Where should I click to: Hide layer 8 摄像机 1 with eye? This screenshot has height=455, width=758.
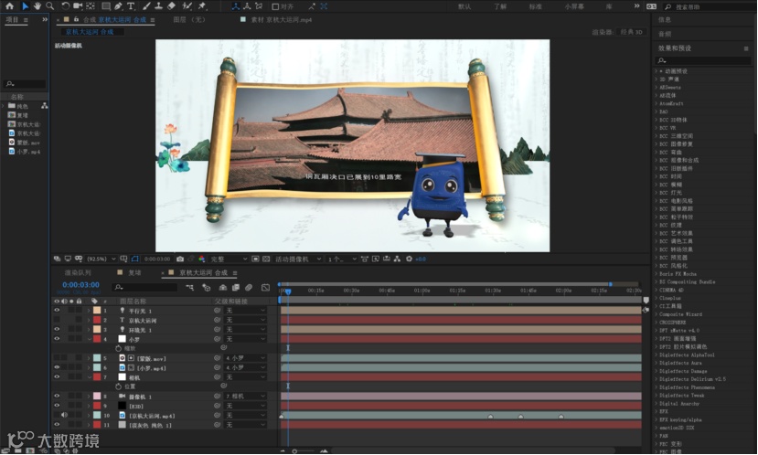[x=57, y=397]
